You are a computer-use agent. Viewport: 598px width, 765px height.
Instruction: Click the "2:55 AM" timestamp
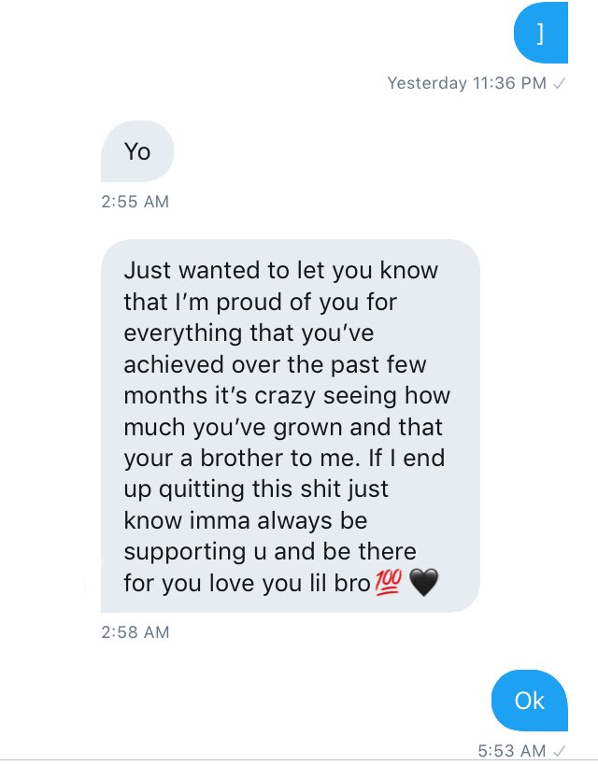(x=135, y=201)
